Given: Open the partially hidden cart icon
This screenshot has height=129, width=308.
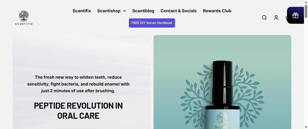Looking at the screenshot, I should coord(286,18).
